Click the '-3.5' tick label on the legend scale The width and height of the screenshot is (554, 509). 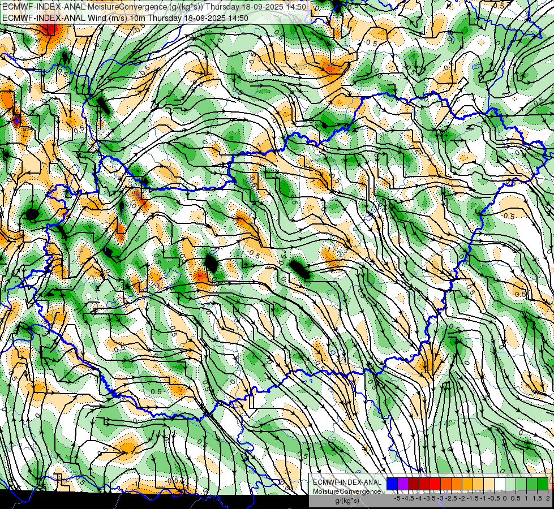[x=430, y=498]
